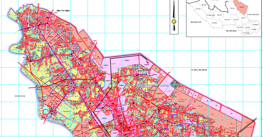Image resolution: width=263 pixels, height=137 pixels.
Task: Click the 'CHÂU THÀNH' district label
Action: point(246,33)
